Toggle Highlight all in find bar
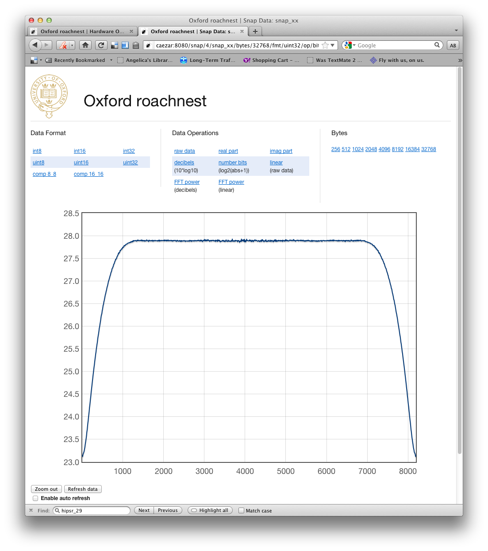 pos(210,510)
